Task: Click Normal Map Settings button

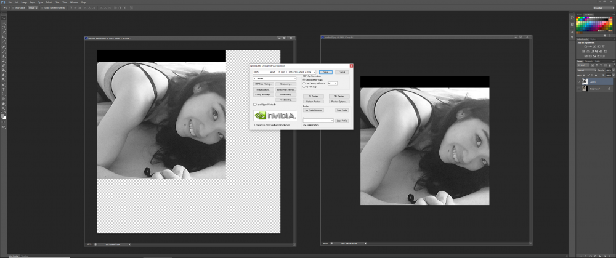Action: click(286, 89)
